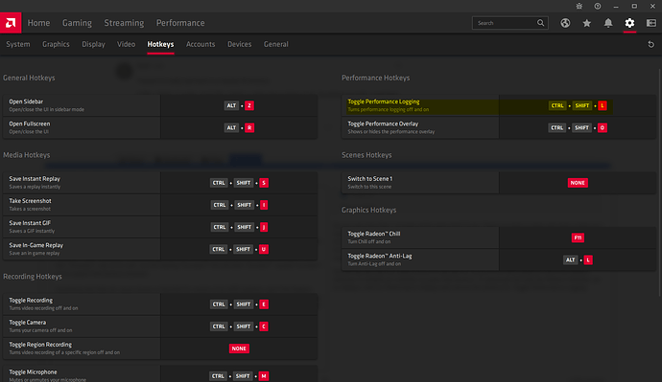
Task: Click the Toggle Performance Overlay label
Action: (x=383, y=124)
